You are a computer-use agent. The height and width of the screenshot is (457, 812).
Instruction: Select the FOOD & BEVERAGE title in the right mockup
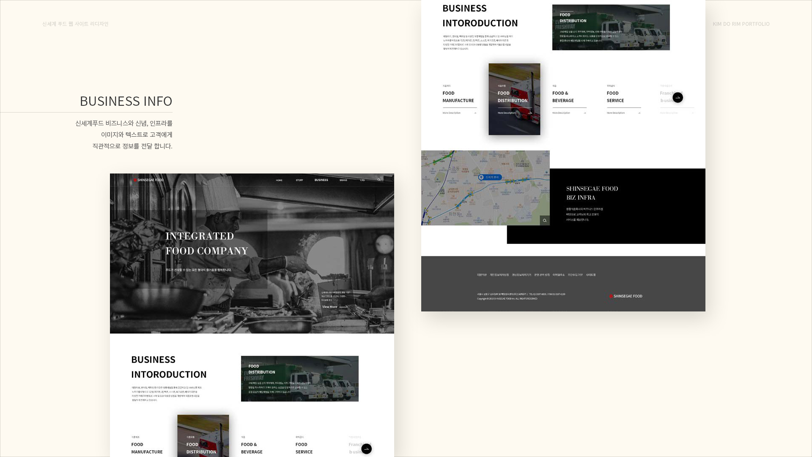563,97
